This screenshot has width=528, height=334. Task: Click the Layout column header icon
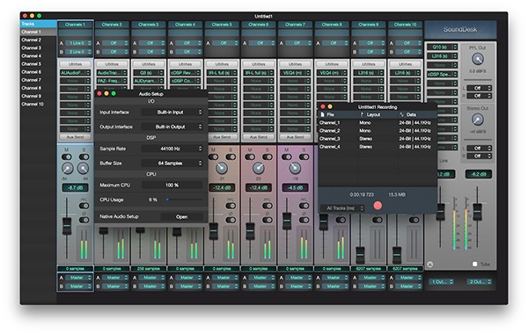(x=362, y=114)
